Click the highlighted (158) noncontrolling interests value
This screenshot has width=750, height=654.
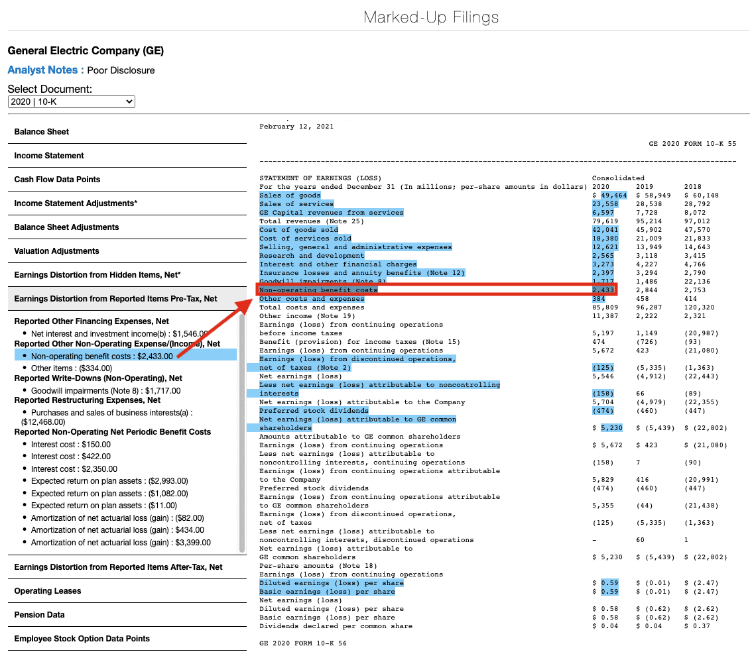click(x=603, y=394)
